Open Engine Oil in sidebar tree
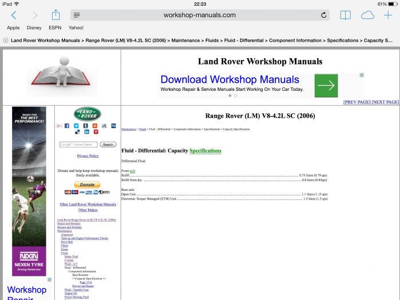Image resolution: width=400 pixels, height=300 pixels. [x=71, y=293]
